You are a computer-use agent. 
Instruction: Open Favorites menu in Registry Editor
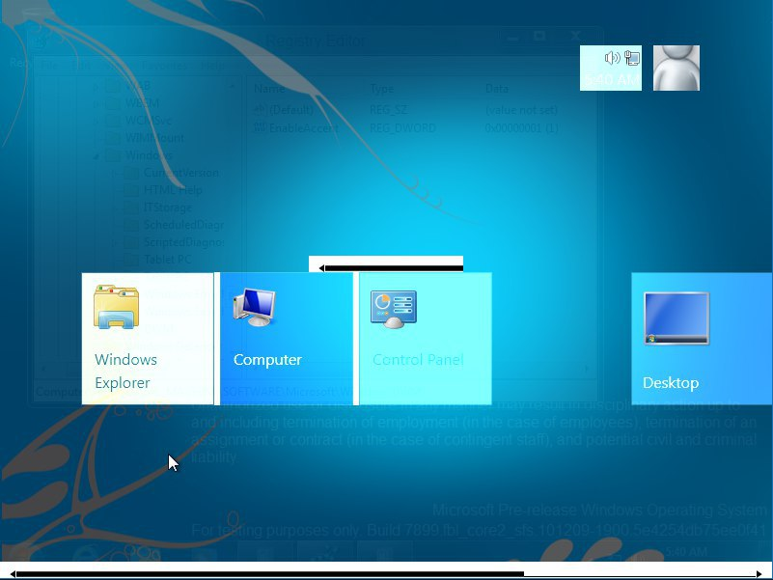[x=164, y=65]
